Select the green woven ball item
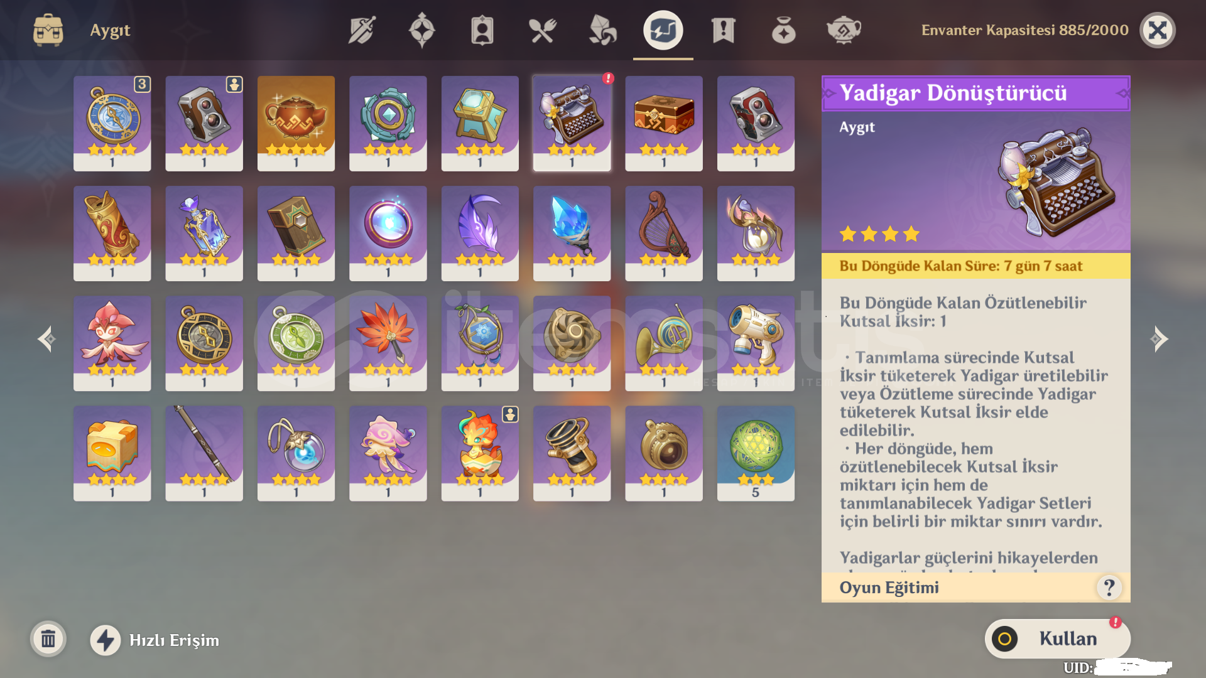 pyautogui.click(x=756, y=453)
